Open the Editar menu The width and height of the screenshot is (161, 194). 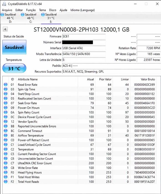[19, 10]
